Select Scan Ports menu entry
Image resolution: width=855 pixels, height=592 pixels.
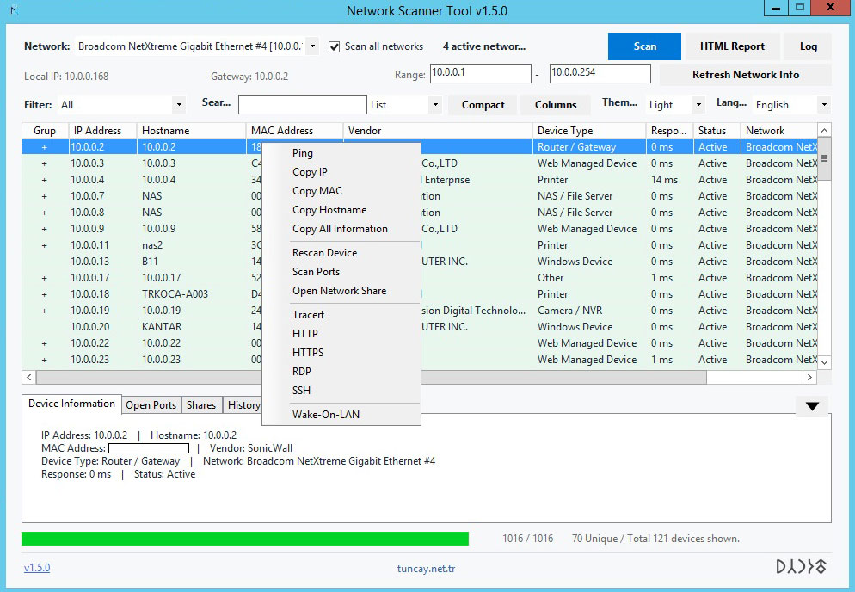tap(341, 272)
